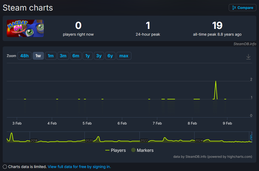Click the 24-hour peak label
Image resolution: width=259 pixels, height=171 pixels.
pyautogui.click(x=148, y=34)
